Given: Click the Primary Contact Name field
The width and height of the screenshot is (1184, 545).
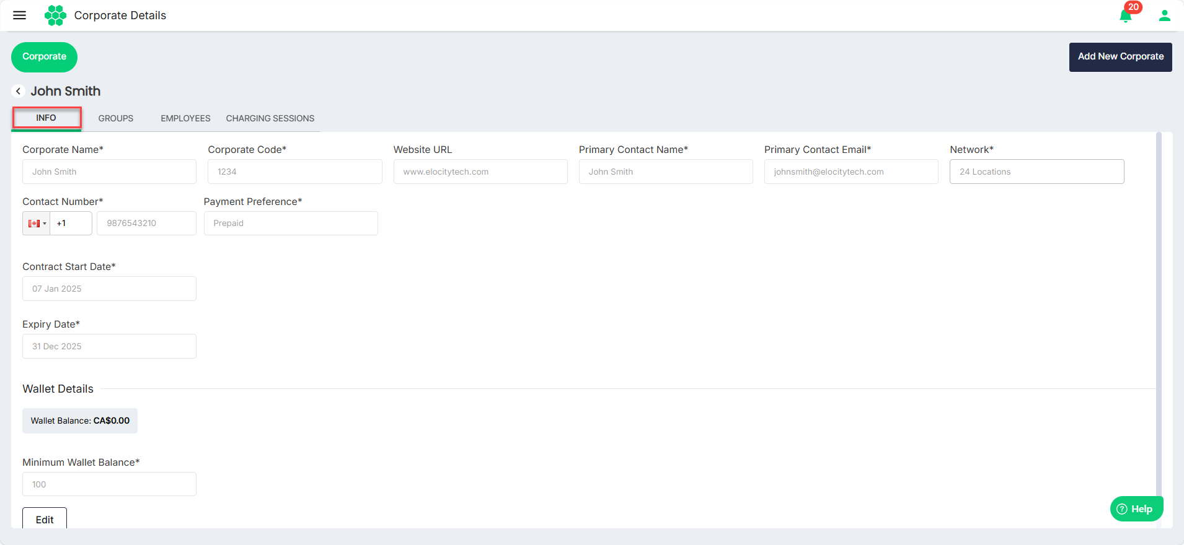Looking at the screenshot, I should (x=666, y=172).
